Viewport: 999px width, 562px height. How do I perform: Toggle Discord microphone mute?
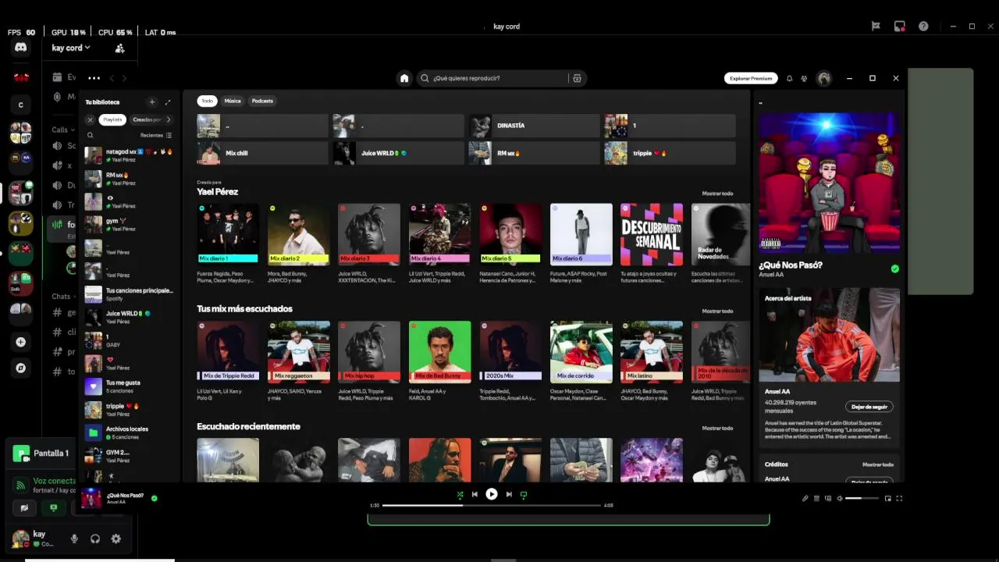(74, 539)
